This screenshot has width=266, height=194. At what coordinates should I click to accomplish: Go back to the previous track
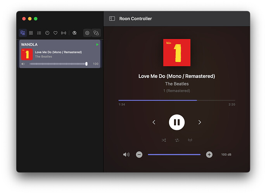click(x=154, y=122)
